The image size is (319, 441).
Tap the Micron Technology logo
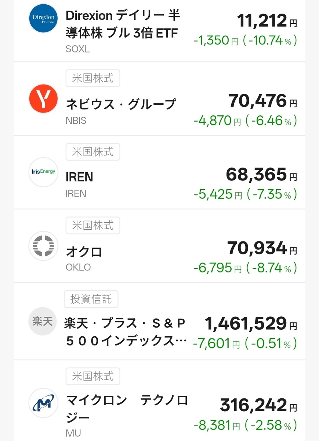(43, 403)
